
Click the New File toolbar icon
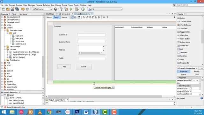(x=4, y=9)
